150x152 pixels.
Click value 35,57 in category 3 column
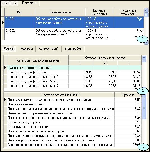(129, 72)
